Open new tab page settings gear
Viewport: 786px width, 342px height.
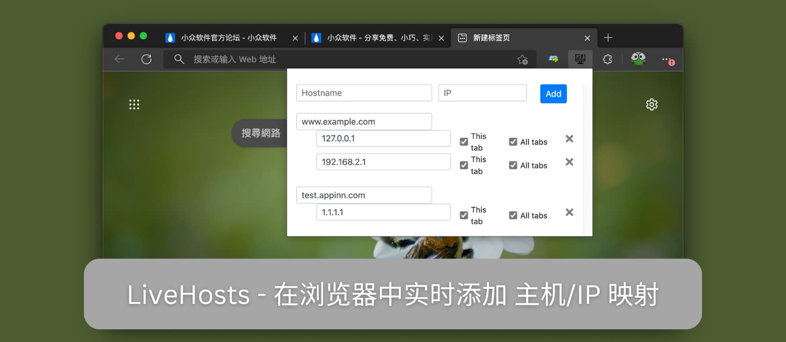tap(652, 105)
